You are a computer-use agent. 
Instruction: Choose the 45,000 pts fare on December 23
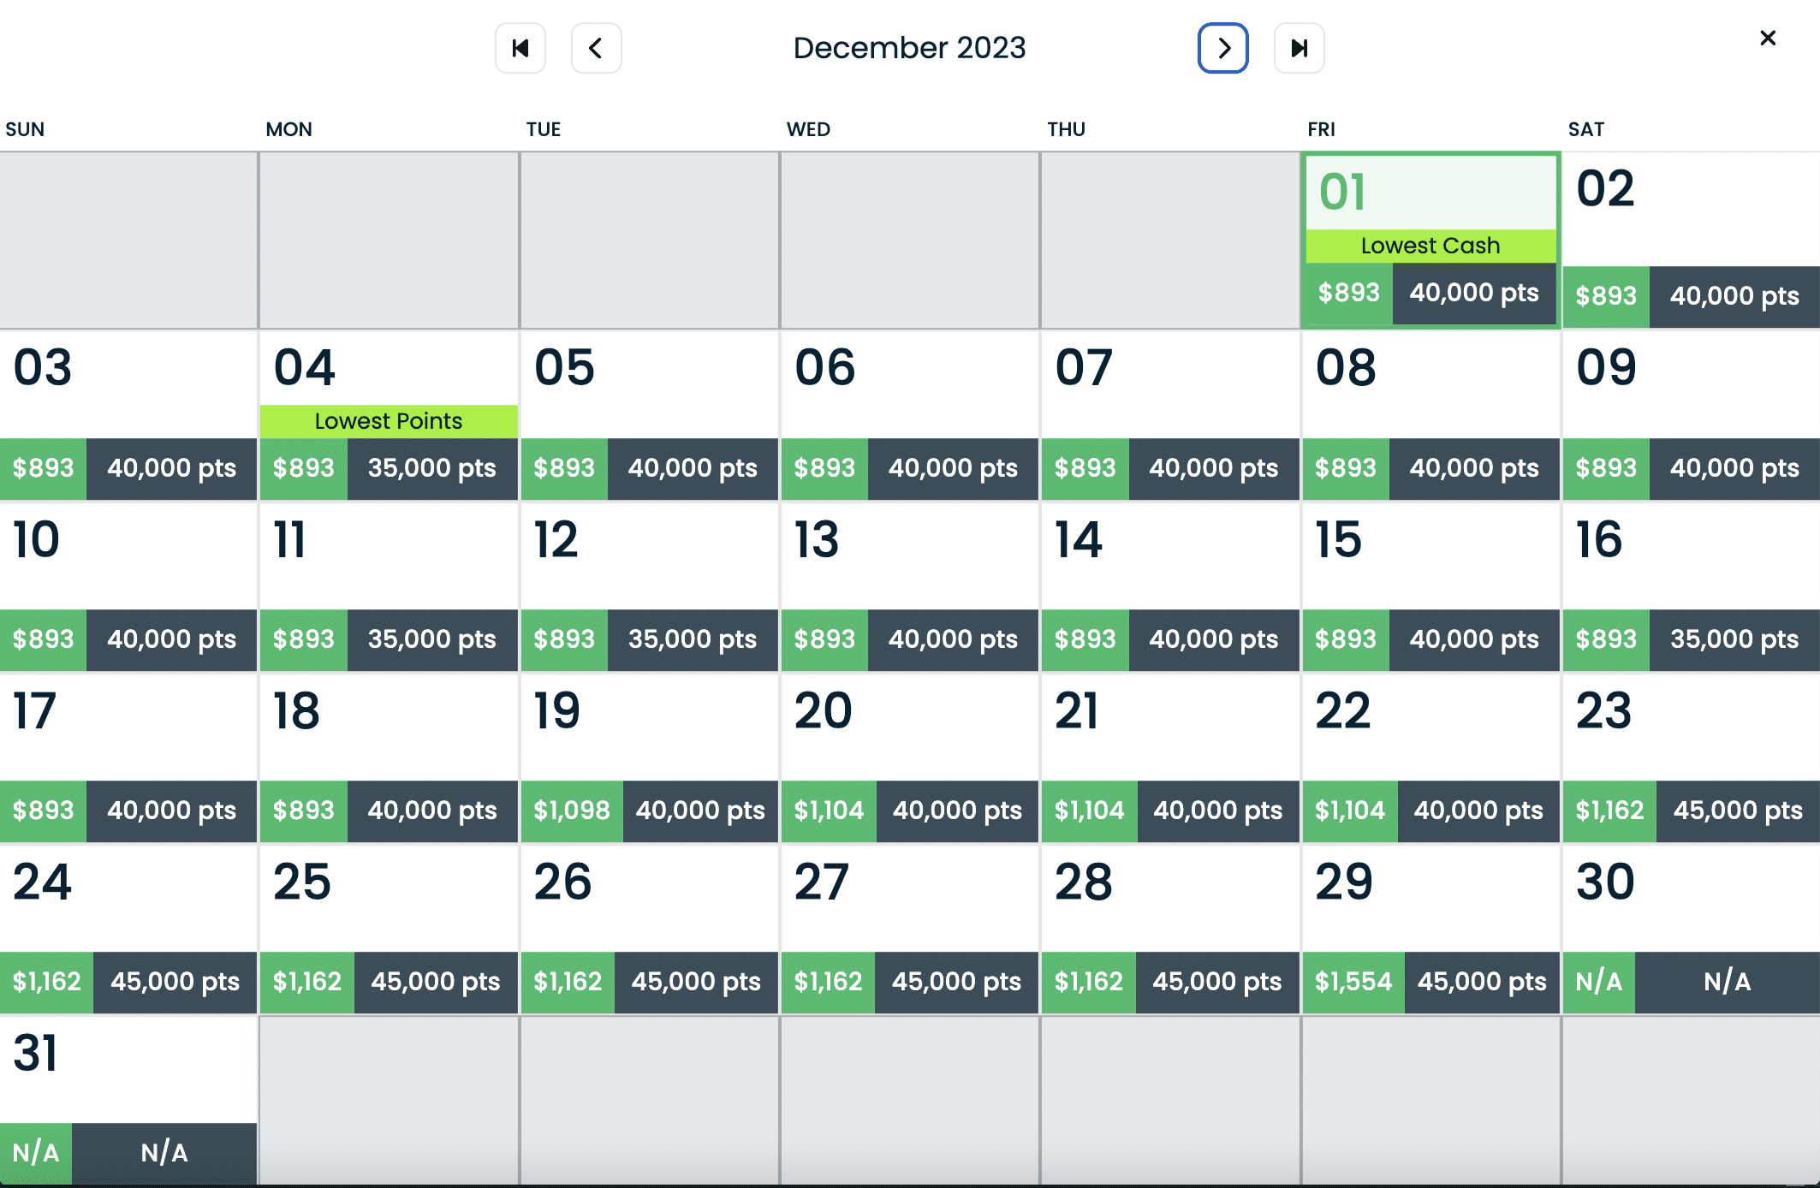coord(1738,811)
